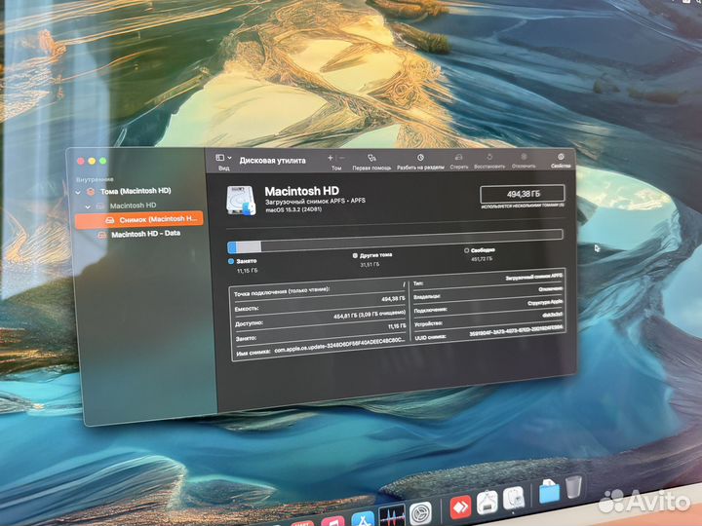
Task: Click Разбить на разделы partition tool
Action: point(420,162)
